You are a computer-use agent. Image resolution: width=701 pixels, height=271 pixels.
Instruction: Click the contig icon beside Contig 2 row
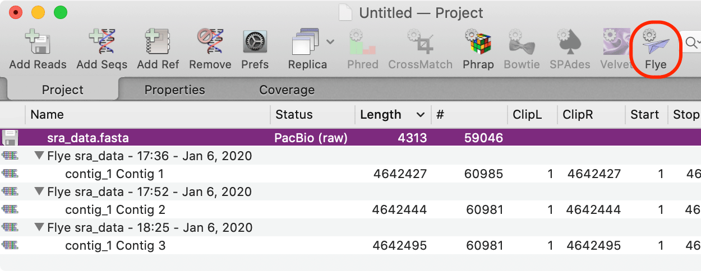10,209
